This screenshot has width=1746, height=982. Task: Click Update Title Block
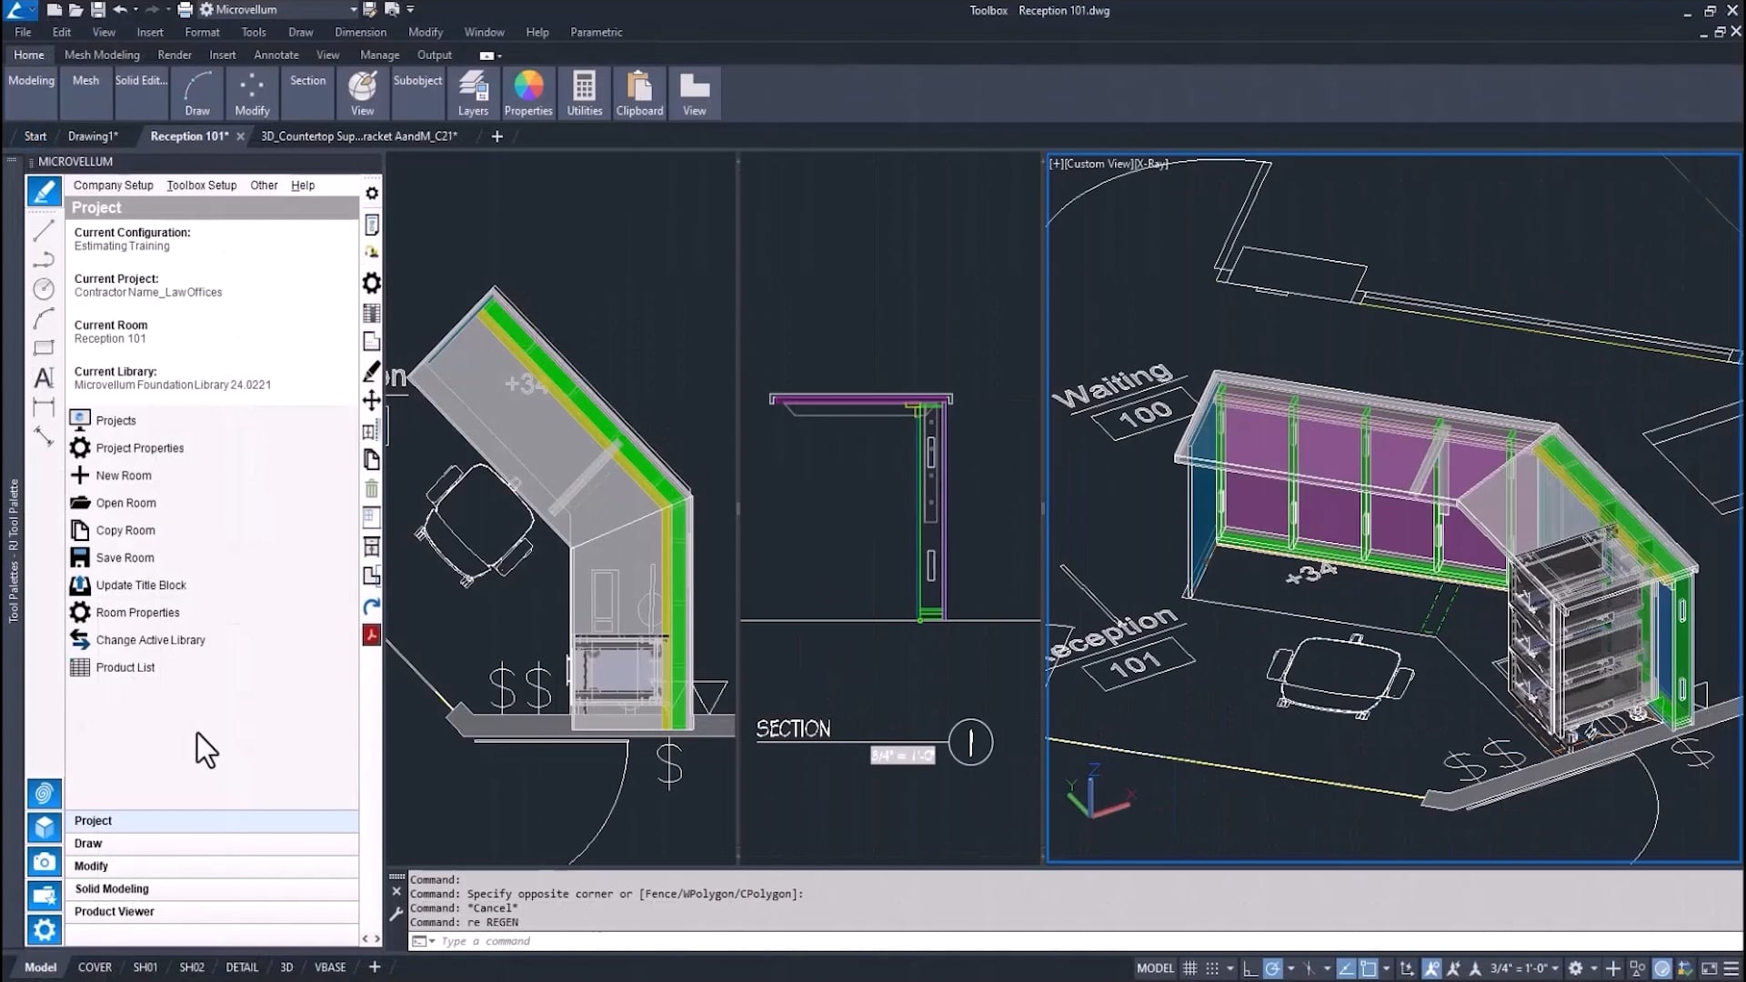[141, 586]
